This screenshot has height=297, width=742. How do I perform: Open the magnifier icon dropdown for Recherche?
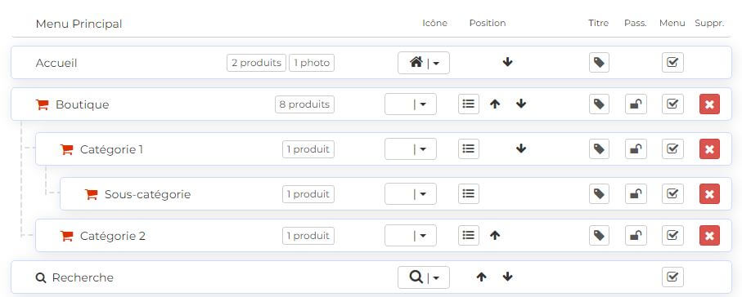coord(424,277)
